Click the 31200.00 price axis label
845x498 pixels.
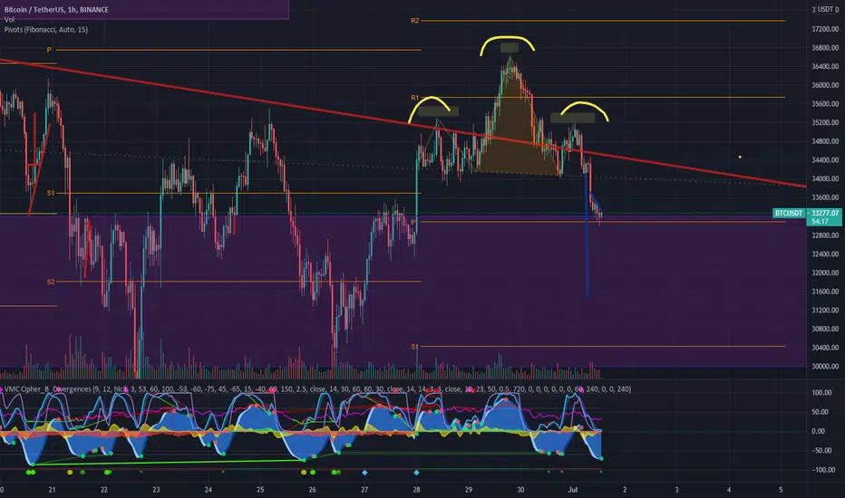825,310
